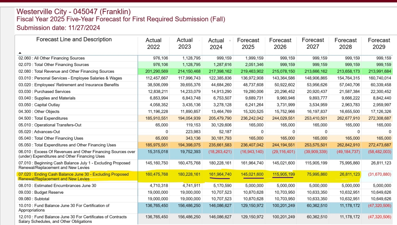Click other objects value 17,126,326

point(381,112)
